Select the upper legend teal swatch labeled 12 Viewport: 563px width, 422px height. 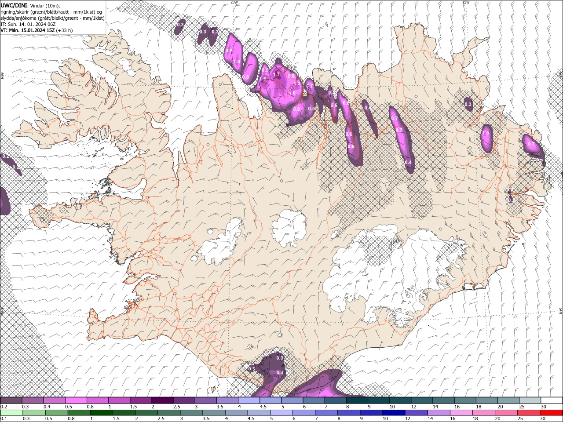point(422,400)
